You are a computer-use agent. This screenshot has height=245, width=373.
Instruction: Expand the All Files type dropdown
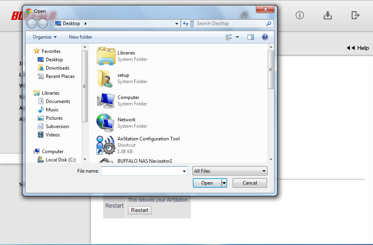pos(230,171)
